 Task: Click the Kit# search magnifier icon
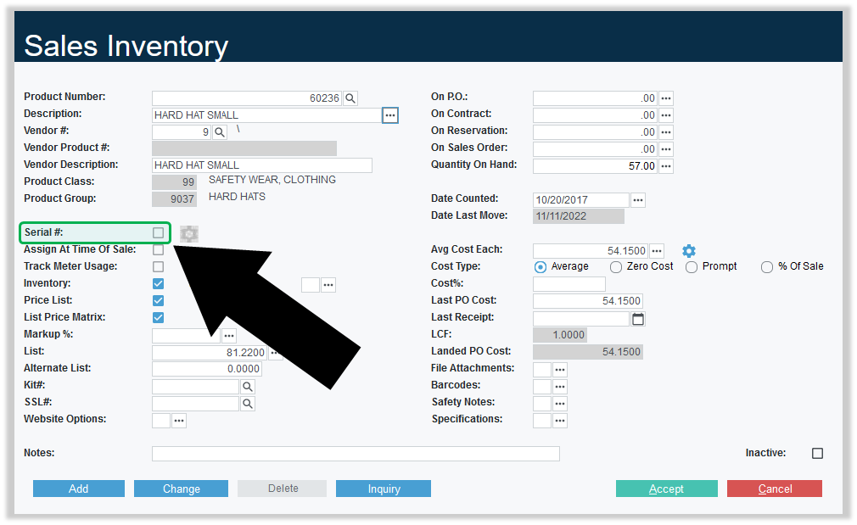tap(248, 387)
